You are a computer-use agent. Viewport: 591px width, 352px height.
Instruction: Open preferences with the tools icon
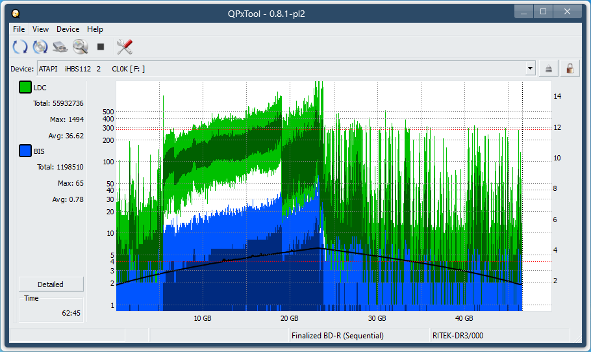coord(125,47)
